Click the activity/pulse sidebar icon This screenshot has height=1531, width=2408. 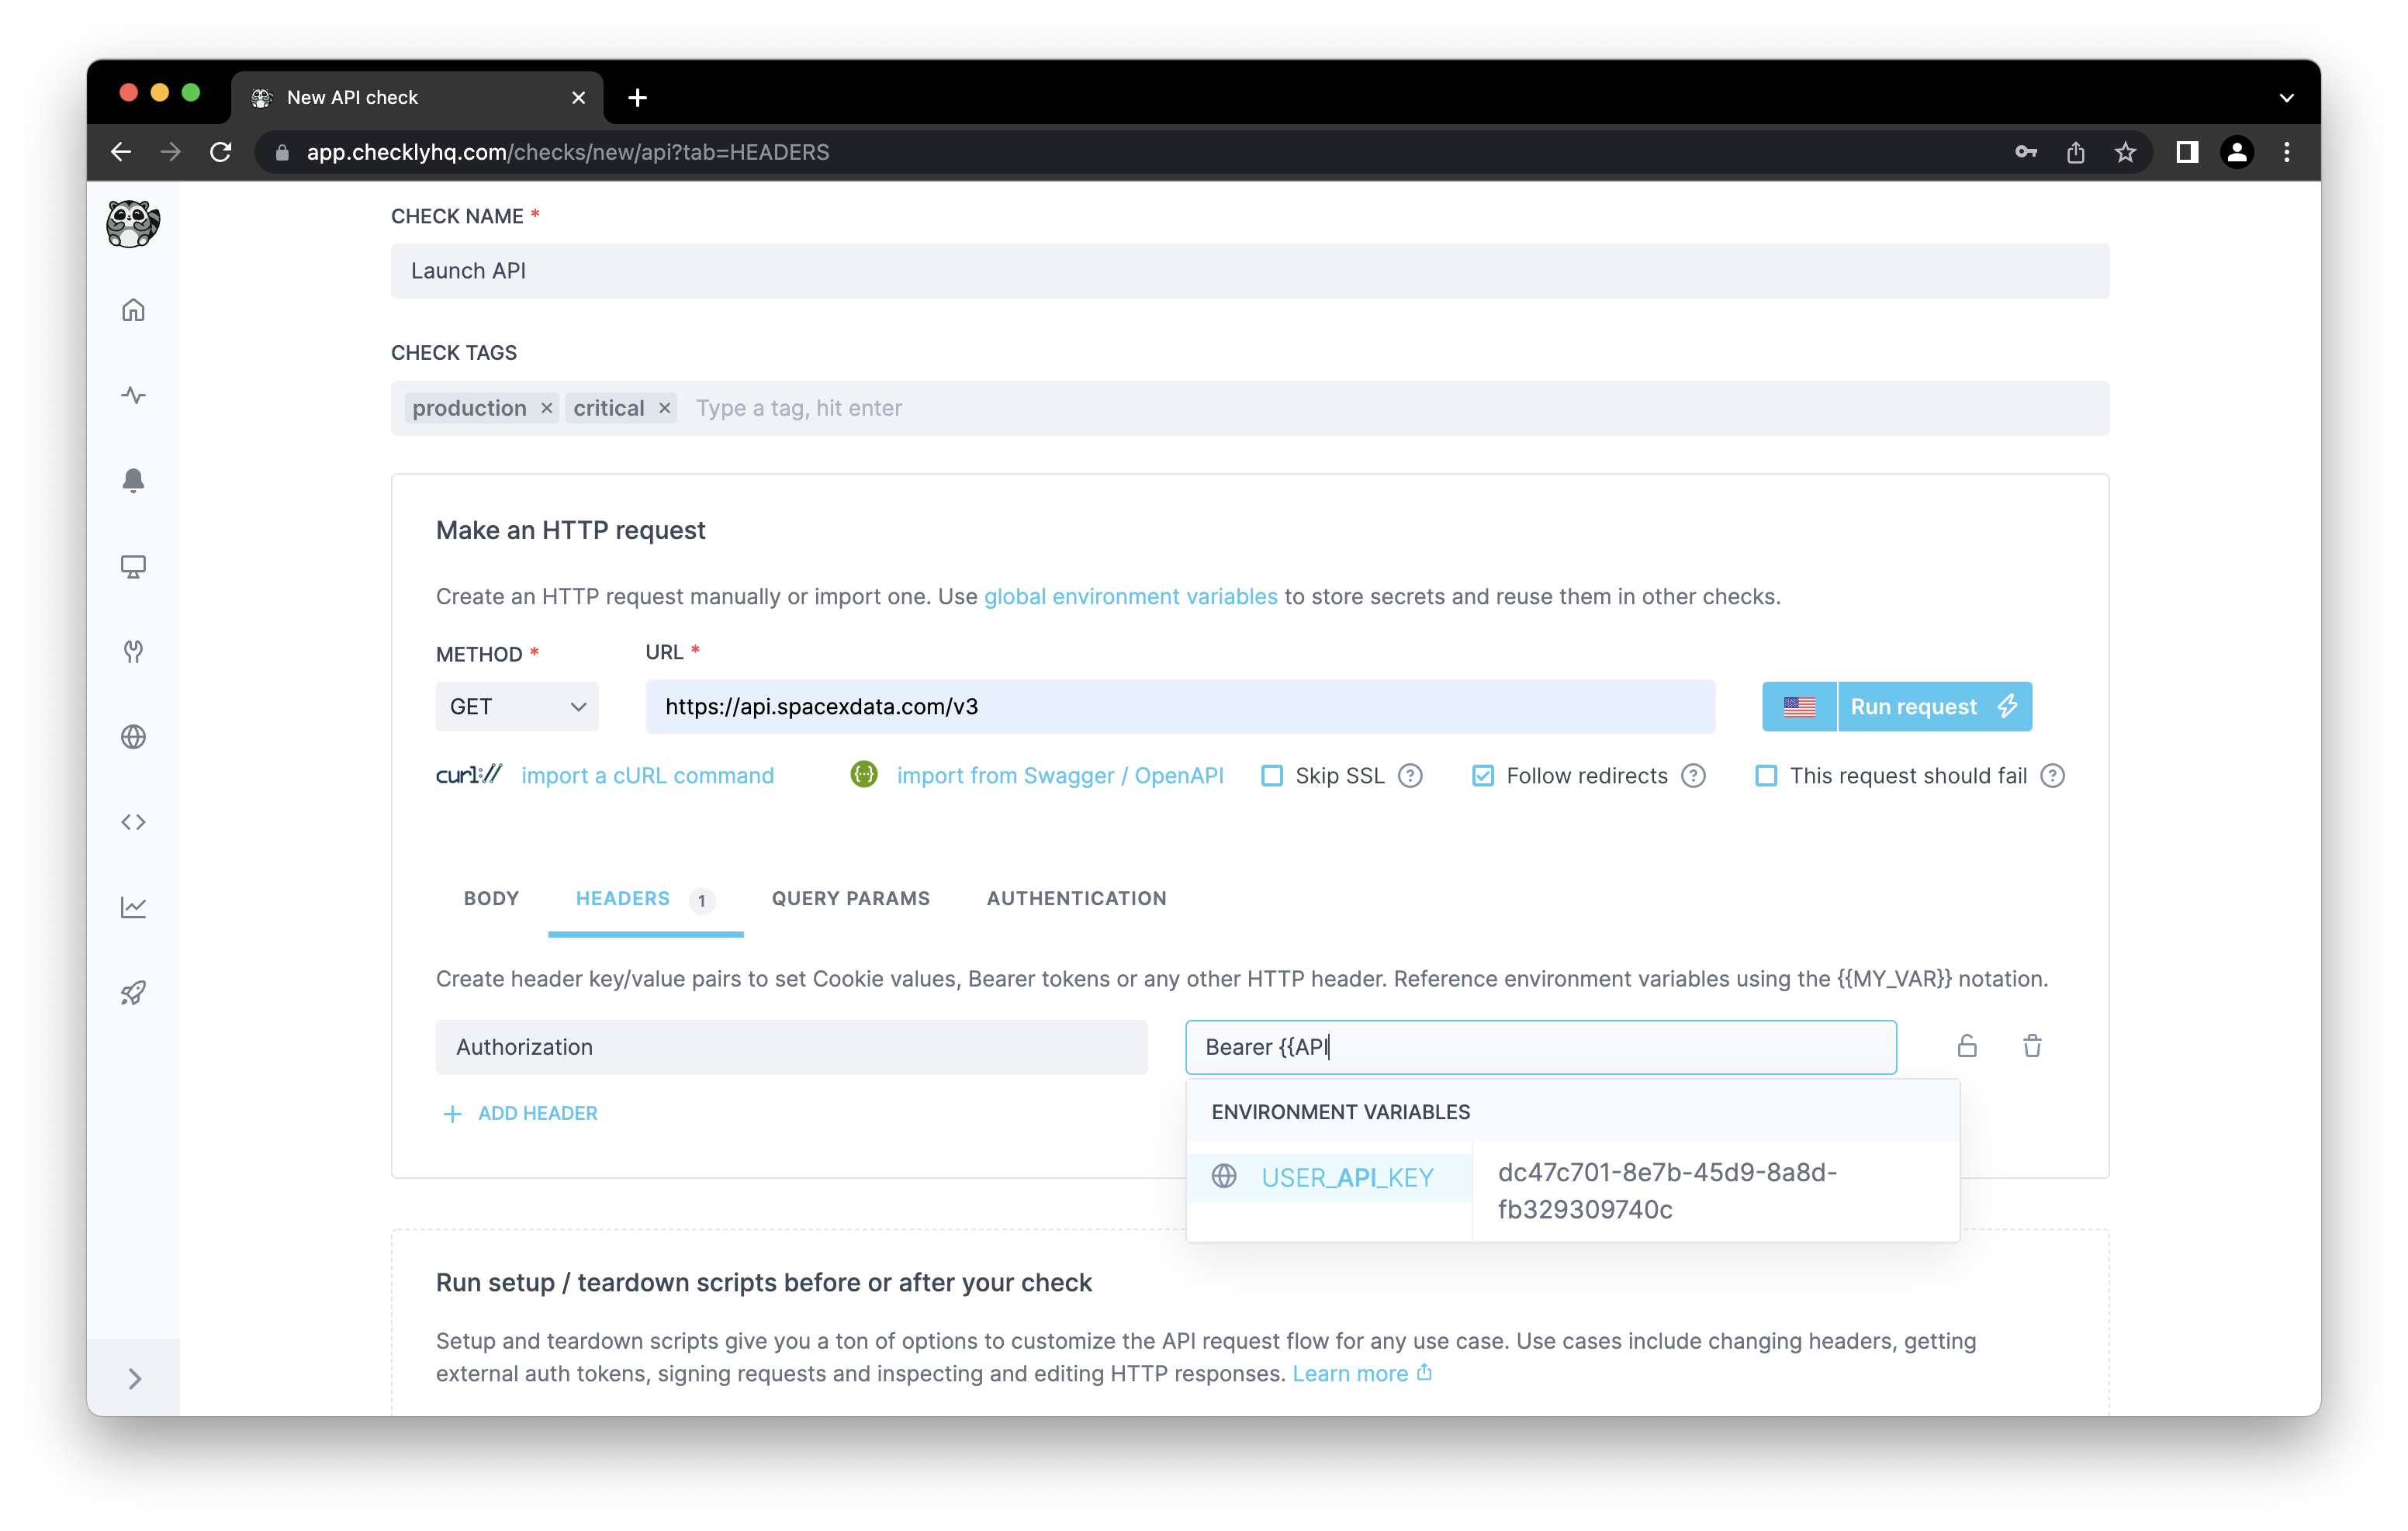(137, 395)
